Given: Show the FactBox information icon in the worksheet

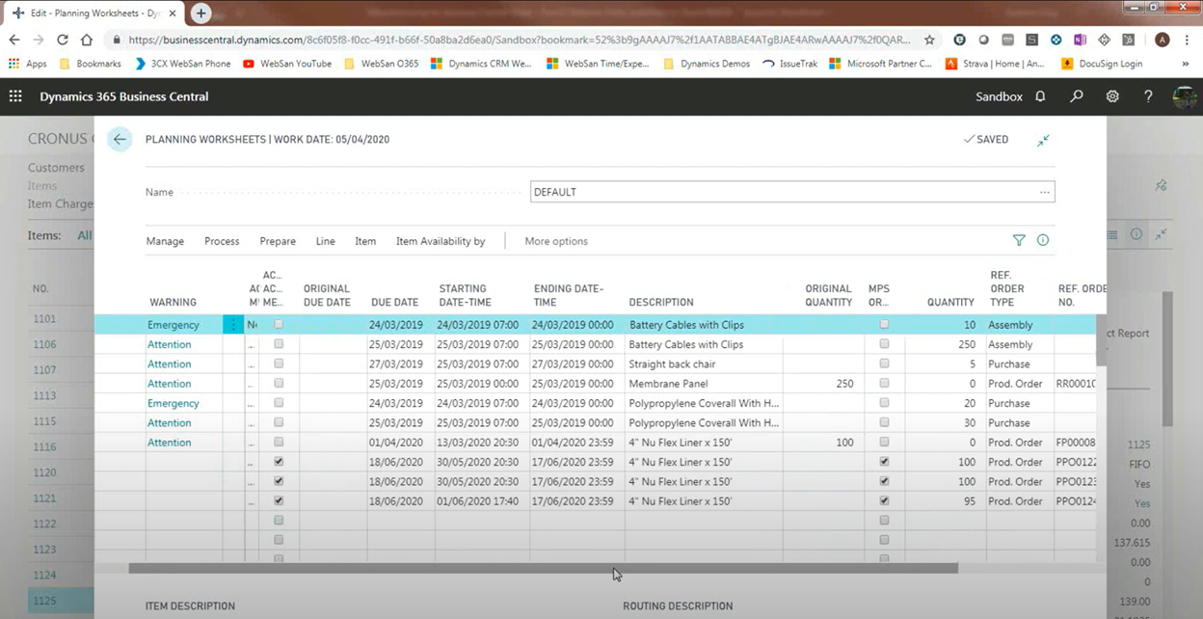Looking at the screenshot, I should pos(1043,241).
